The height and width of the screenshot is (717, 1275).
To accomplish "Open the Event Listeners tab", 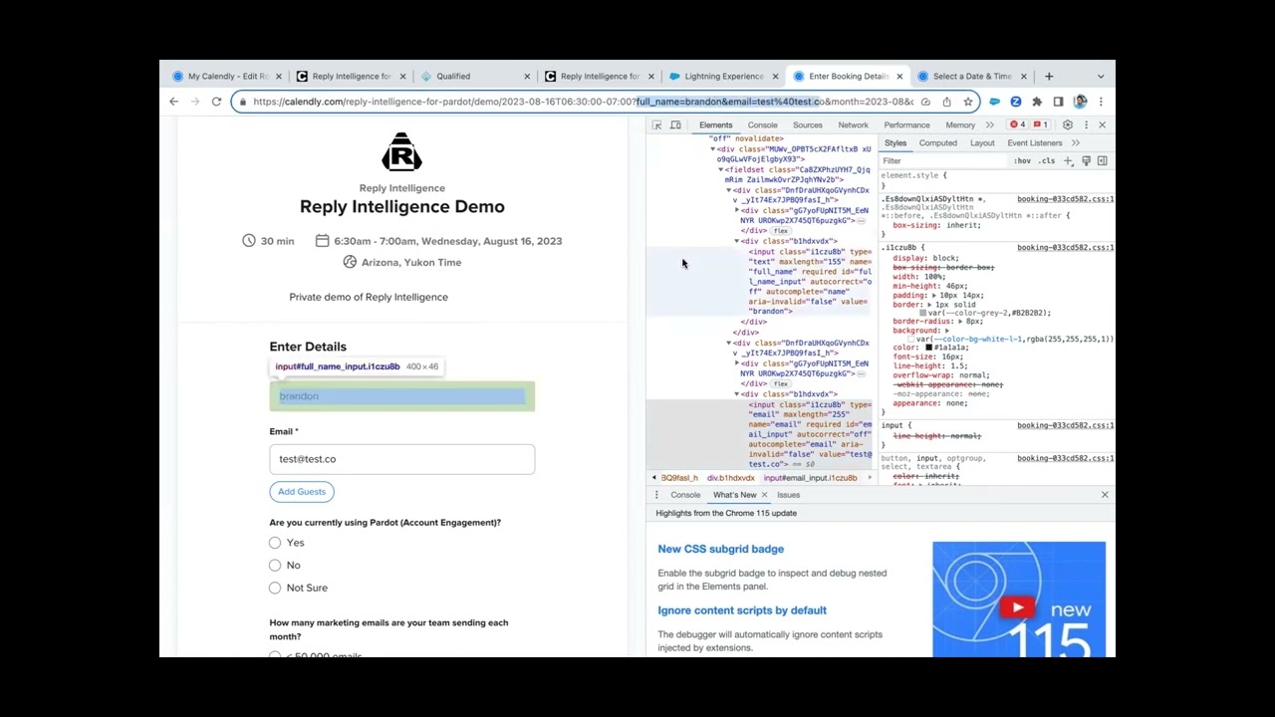I will pyautogui.click(x=1034, y=143).
